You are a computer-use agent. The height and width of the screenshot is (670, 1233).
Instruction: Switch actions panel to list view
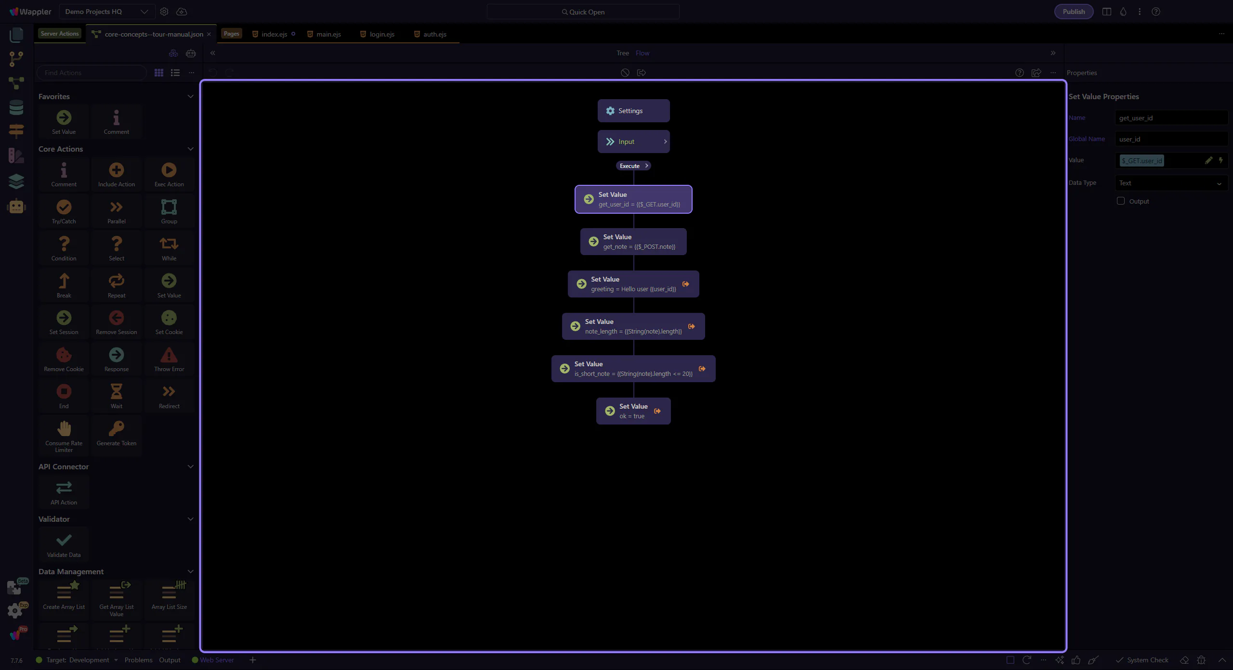tap(175, 73)
